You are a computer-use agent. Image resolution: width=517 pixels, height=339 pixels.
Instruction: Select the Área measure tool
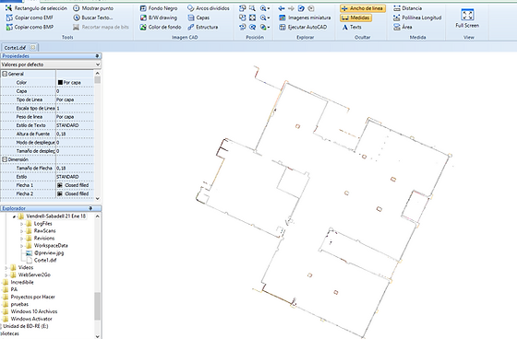[403, 27]
